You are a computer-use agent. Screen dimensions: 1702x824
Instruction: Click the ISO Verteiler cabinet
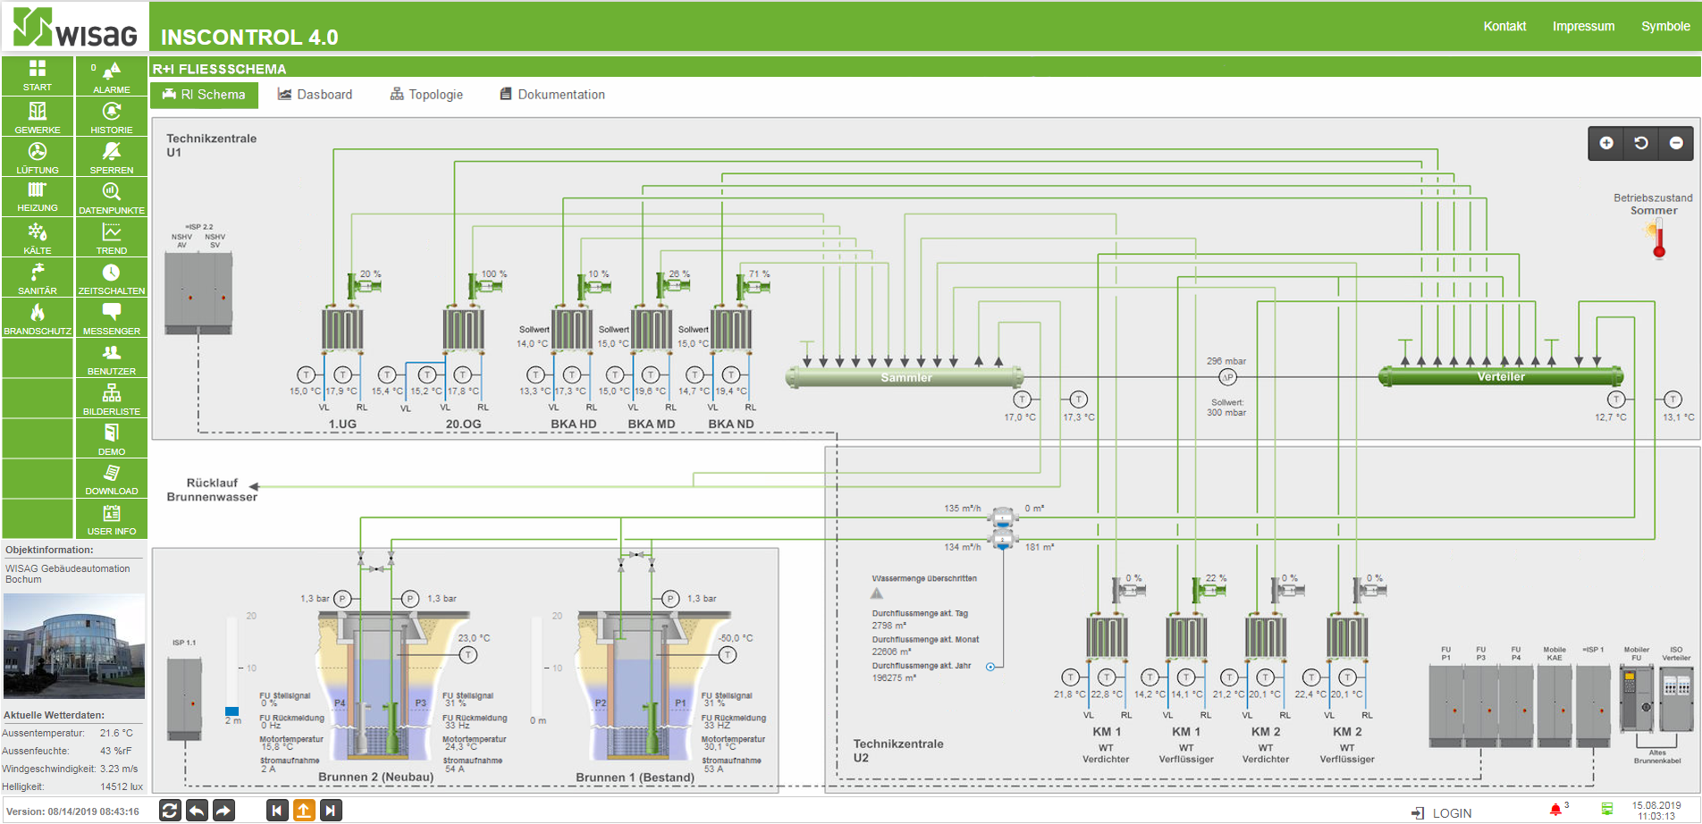coord(1676,700)
